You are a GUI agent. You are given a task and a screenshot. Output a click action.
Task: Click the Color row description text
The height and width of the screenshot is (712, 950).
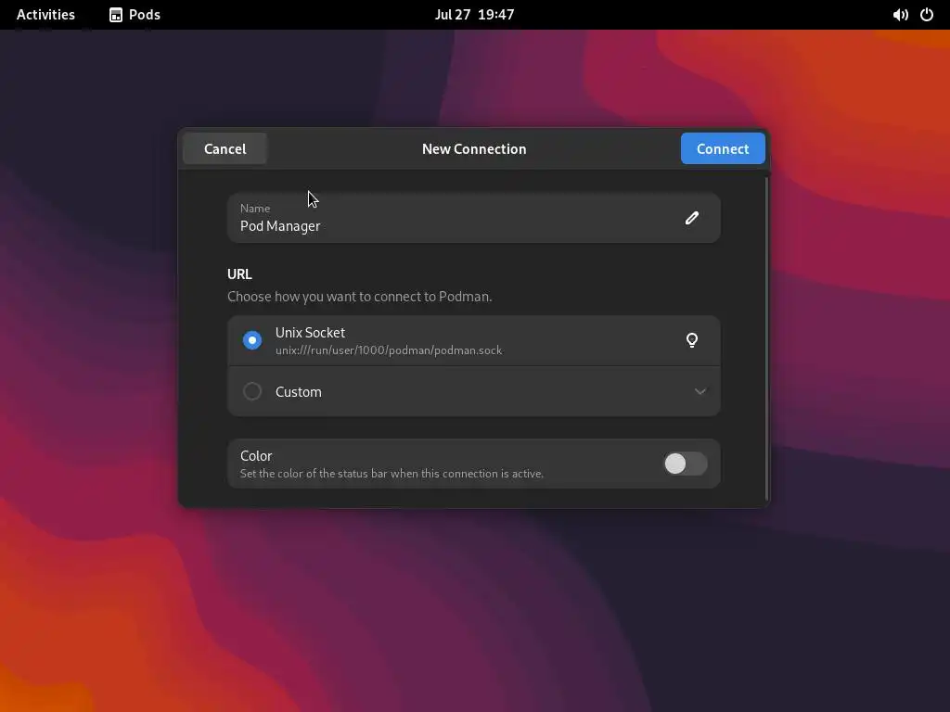392,474
